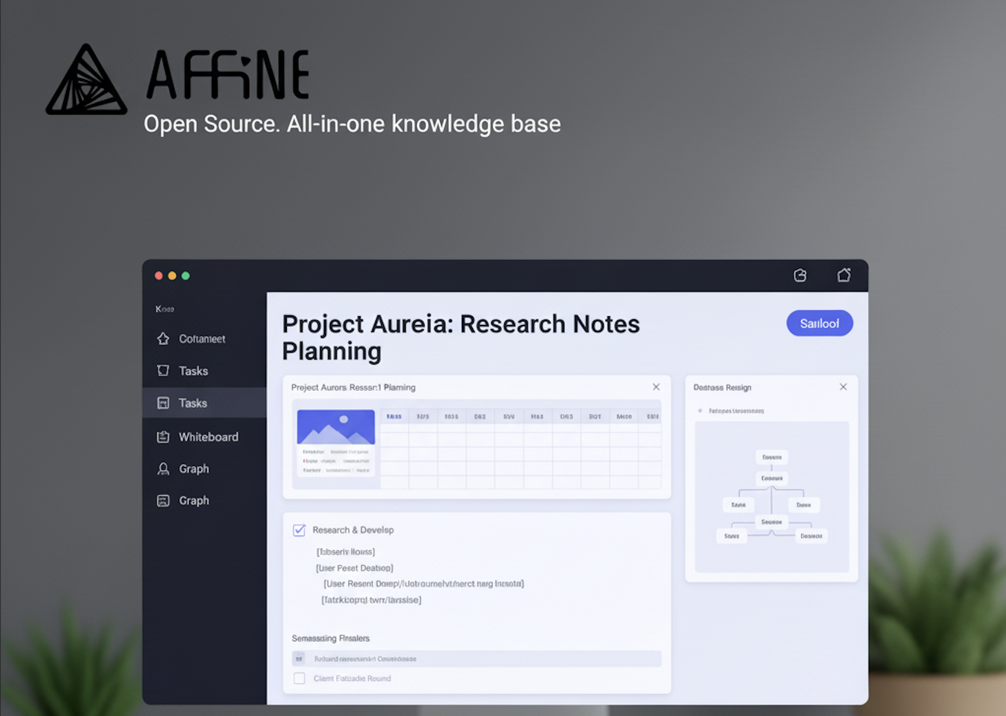The height and width of the screenshot is (716, 1006).
Task: Click the "Semassiing Rrsalers" section heading
Action: (331, 638)
